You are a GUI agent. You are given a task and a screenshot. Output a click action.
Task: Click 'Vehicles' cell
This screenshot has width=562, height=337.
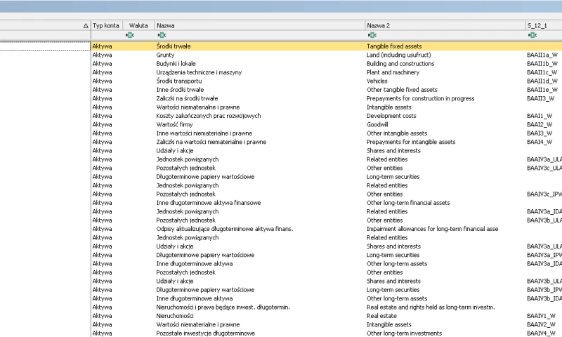(377, 81)
